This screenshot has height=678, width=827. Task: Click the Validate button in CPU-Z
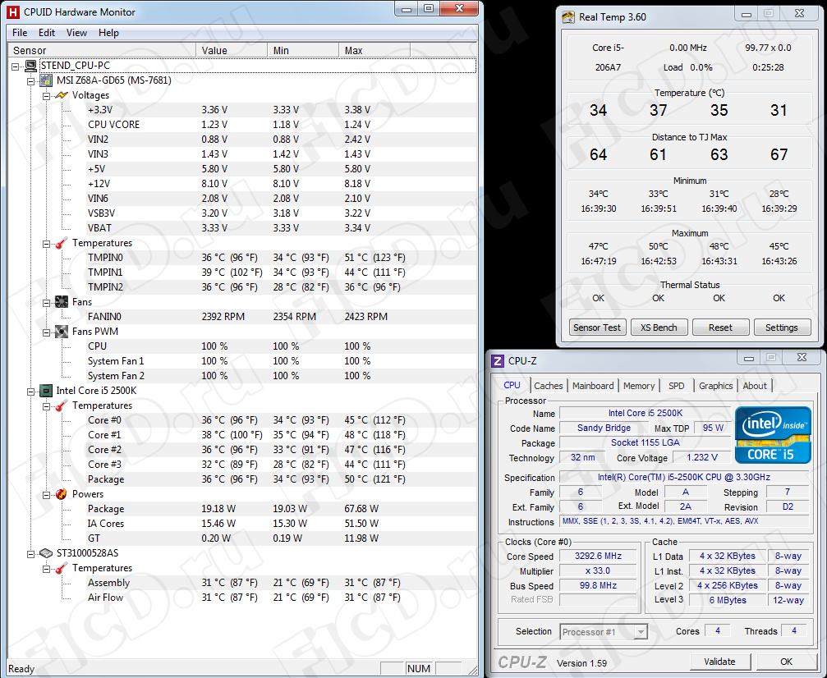719,662
